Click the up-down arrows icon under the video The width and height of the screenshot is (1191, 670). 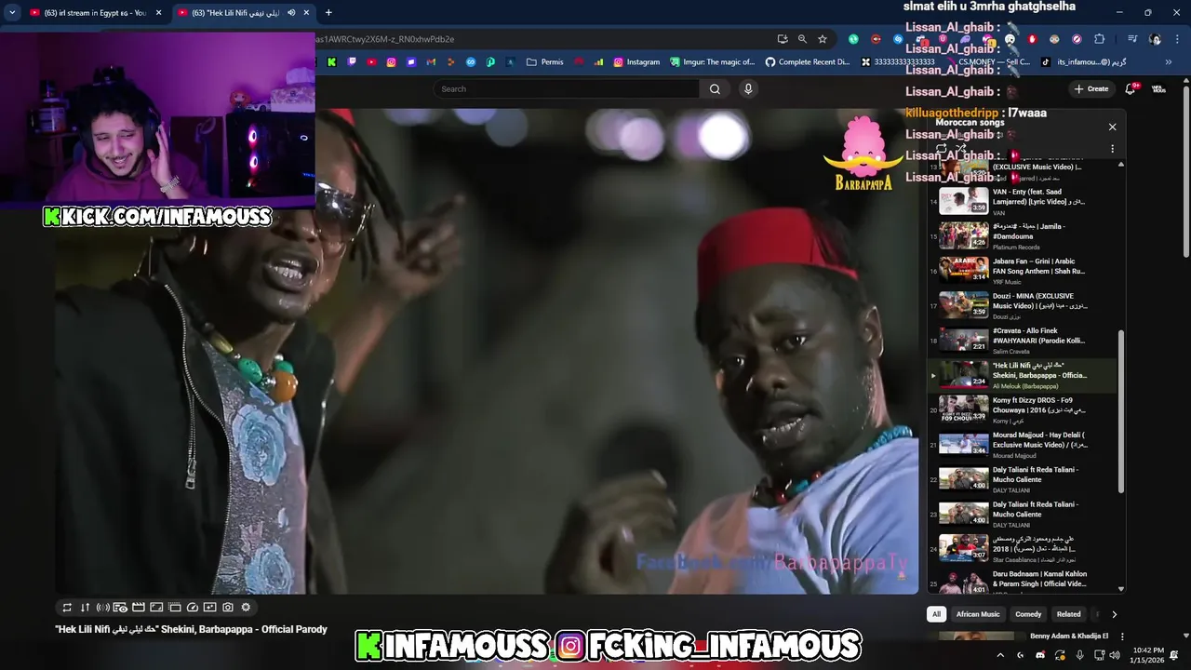point(85,608)
